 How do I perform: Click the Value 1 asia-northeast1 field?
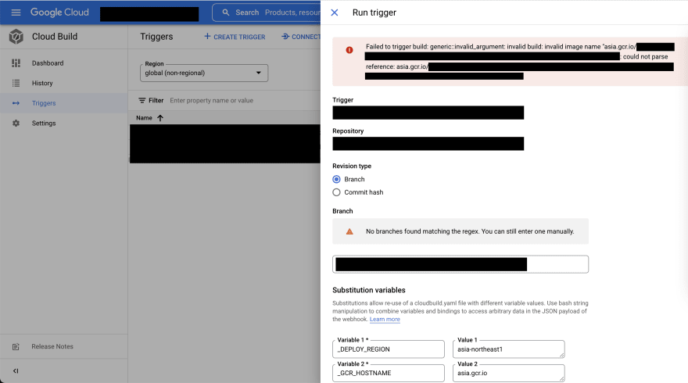coord(508,349)
